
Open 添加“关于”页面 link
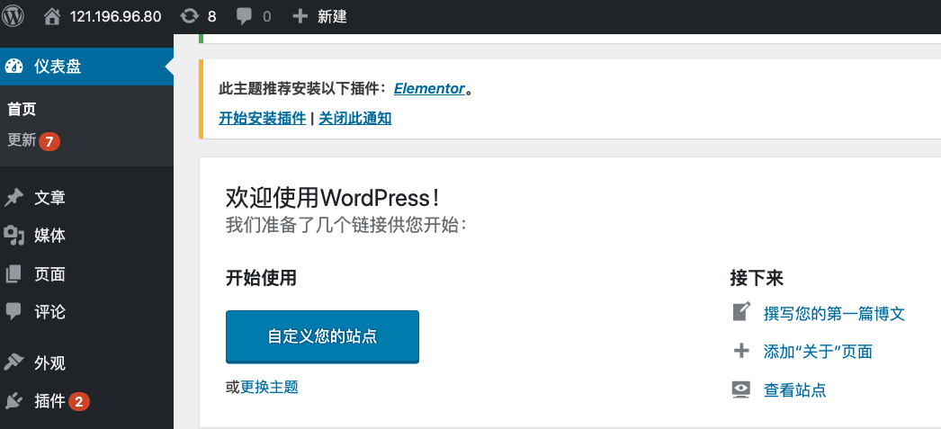click(x=818, y=352)
